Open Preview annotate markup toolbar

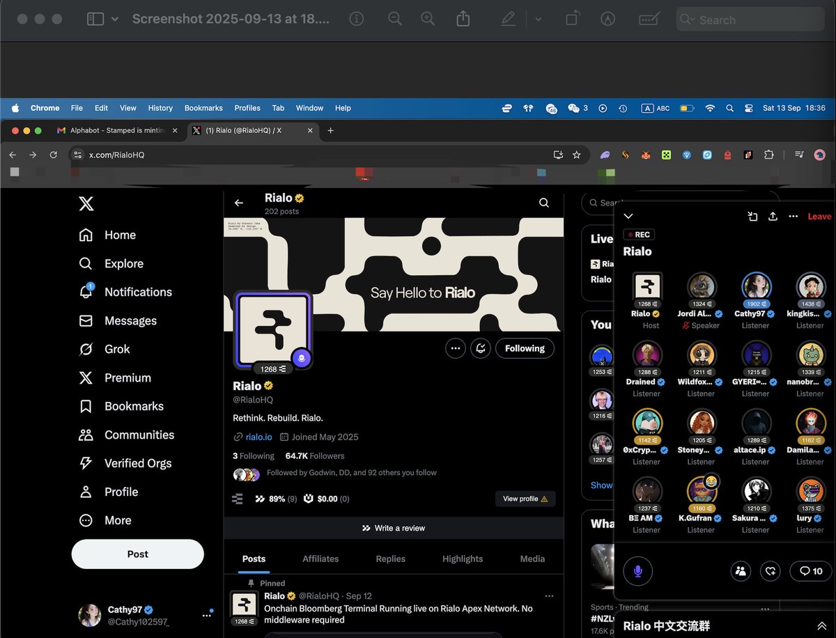click(608, 20)
